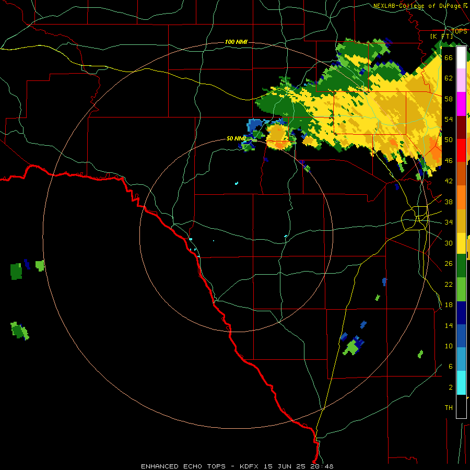Click the 38 legend value

(449, 202)
